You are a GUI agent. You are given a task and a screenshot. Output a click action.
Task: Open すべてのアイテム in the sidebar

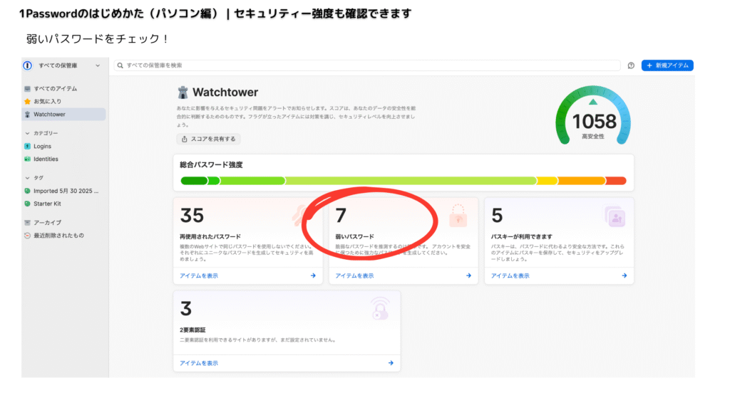63,88
